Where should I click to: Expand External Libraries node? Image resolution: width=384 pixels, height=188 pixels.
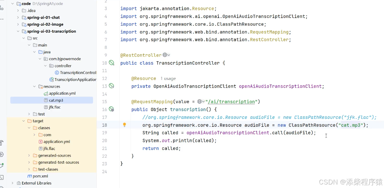12,183
